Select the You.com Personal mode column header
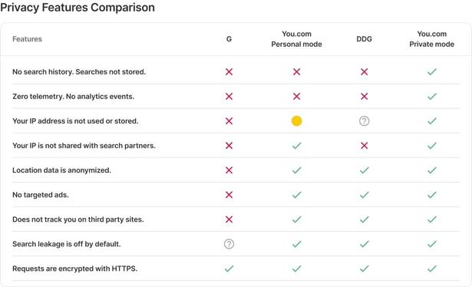 point(296,39)
